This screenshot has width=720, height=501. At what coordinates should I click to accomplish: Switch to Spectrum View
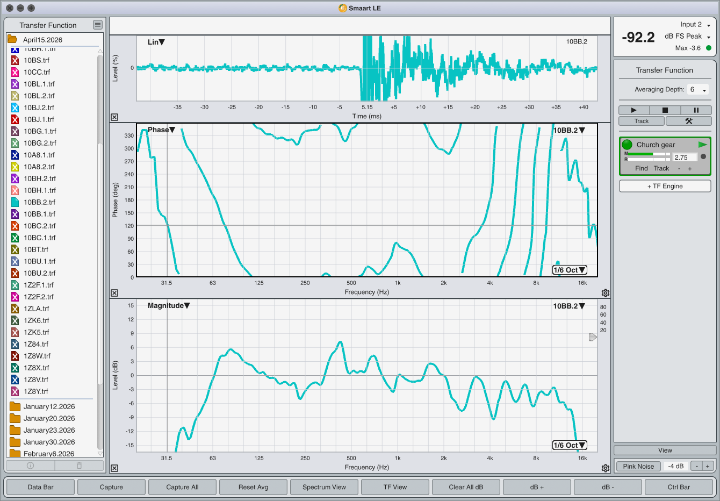[x=324, y=487]
